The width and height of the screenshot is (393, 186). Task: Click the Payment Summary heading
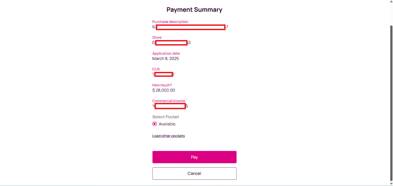tap(194, 10)
